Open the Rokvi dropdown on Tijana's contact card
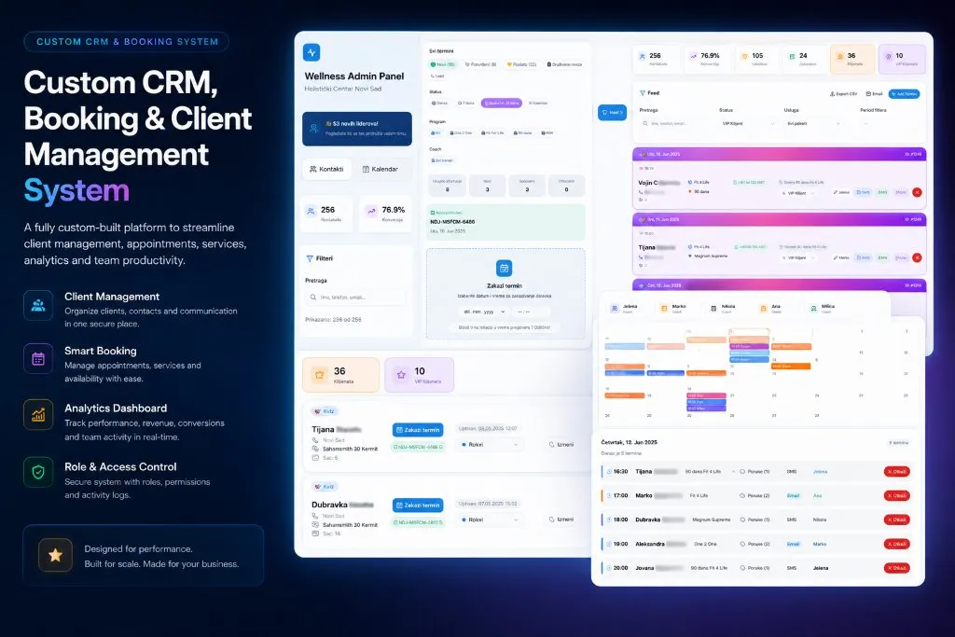 coord(490,445)
